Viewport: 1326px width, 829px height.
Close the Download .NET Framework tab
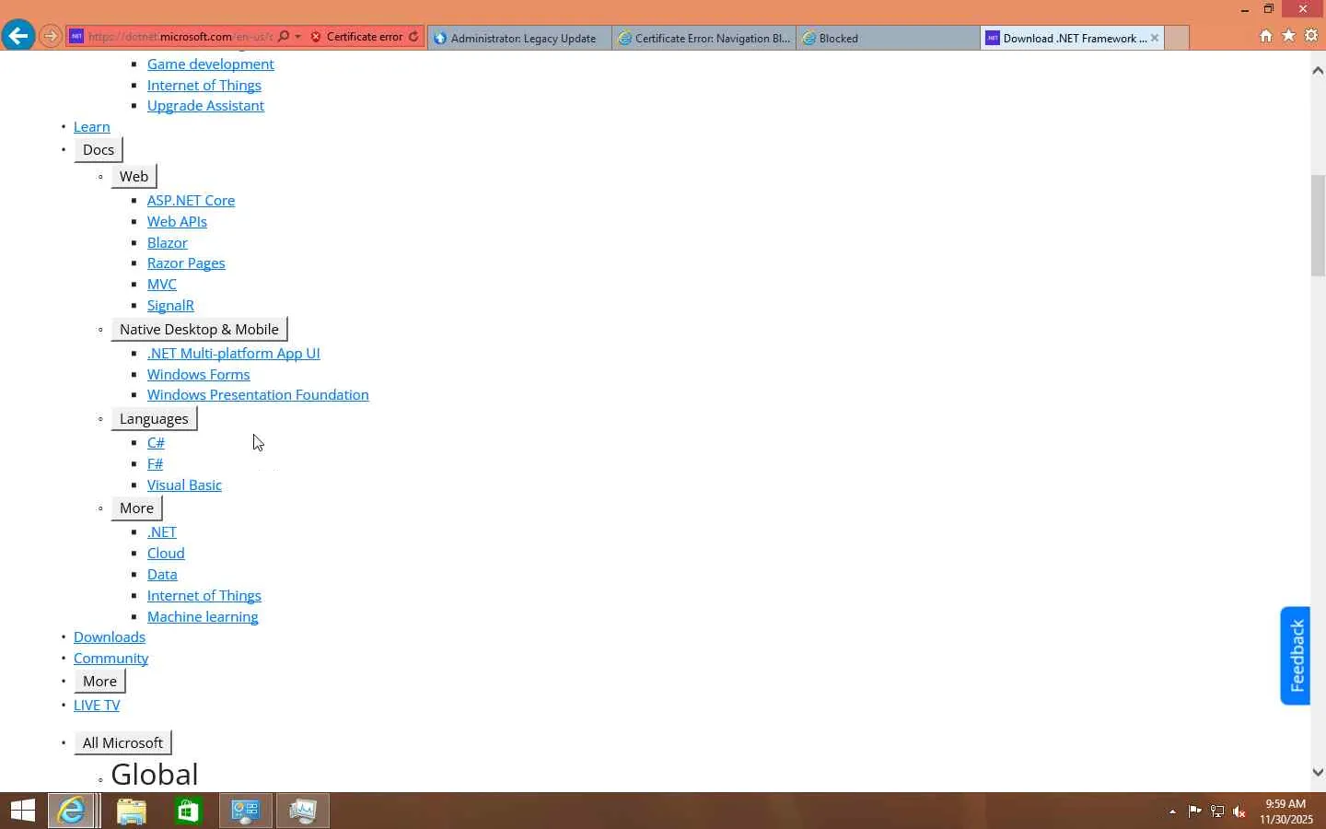1155,38
